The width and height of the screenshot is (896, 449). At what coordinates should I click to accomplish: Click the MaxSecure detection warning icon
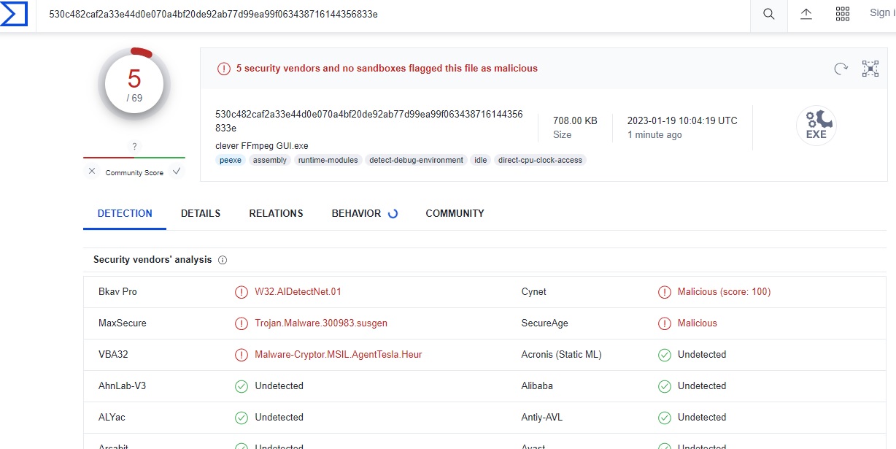(x=242, y=323)
